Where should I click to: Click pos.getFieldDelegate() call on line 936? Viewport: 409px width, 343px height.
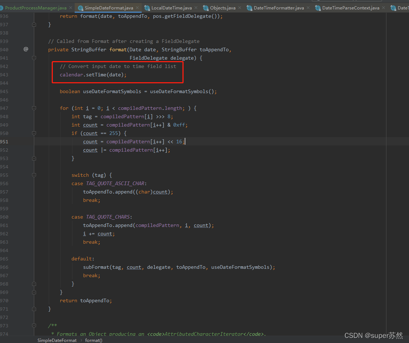(x=186, y=16)
